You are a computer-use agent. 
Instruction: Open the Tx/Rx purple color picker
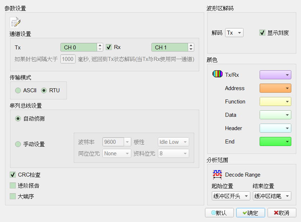point(275,75)
